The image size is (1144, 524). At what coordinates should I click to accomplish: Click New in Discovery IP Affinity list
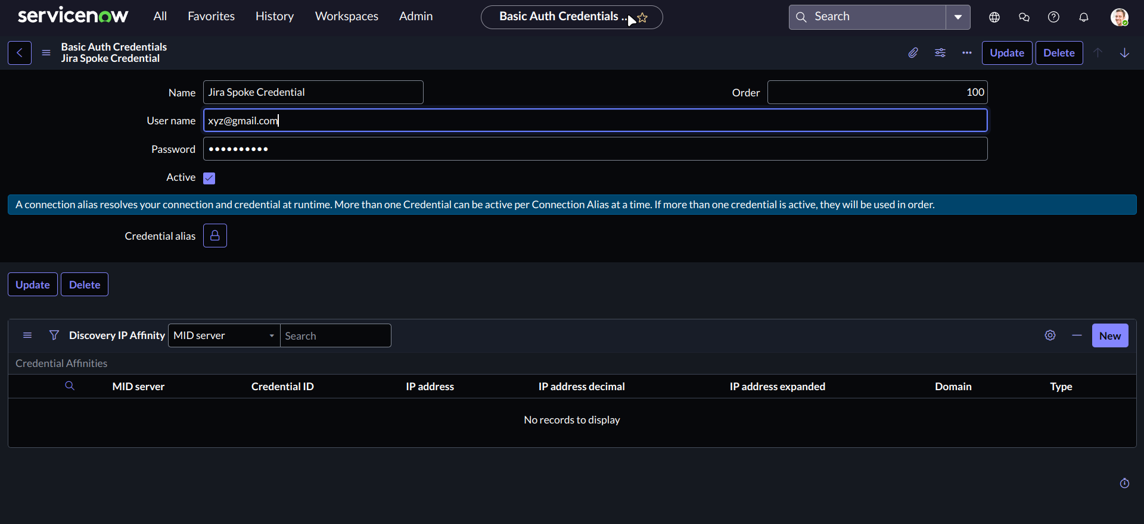[1109, 335]
